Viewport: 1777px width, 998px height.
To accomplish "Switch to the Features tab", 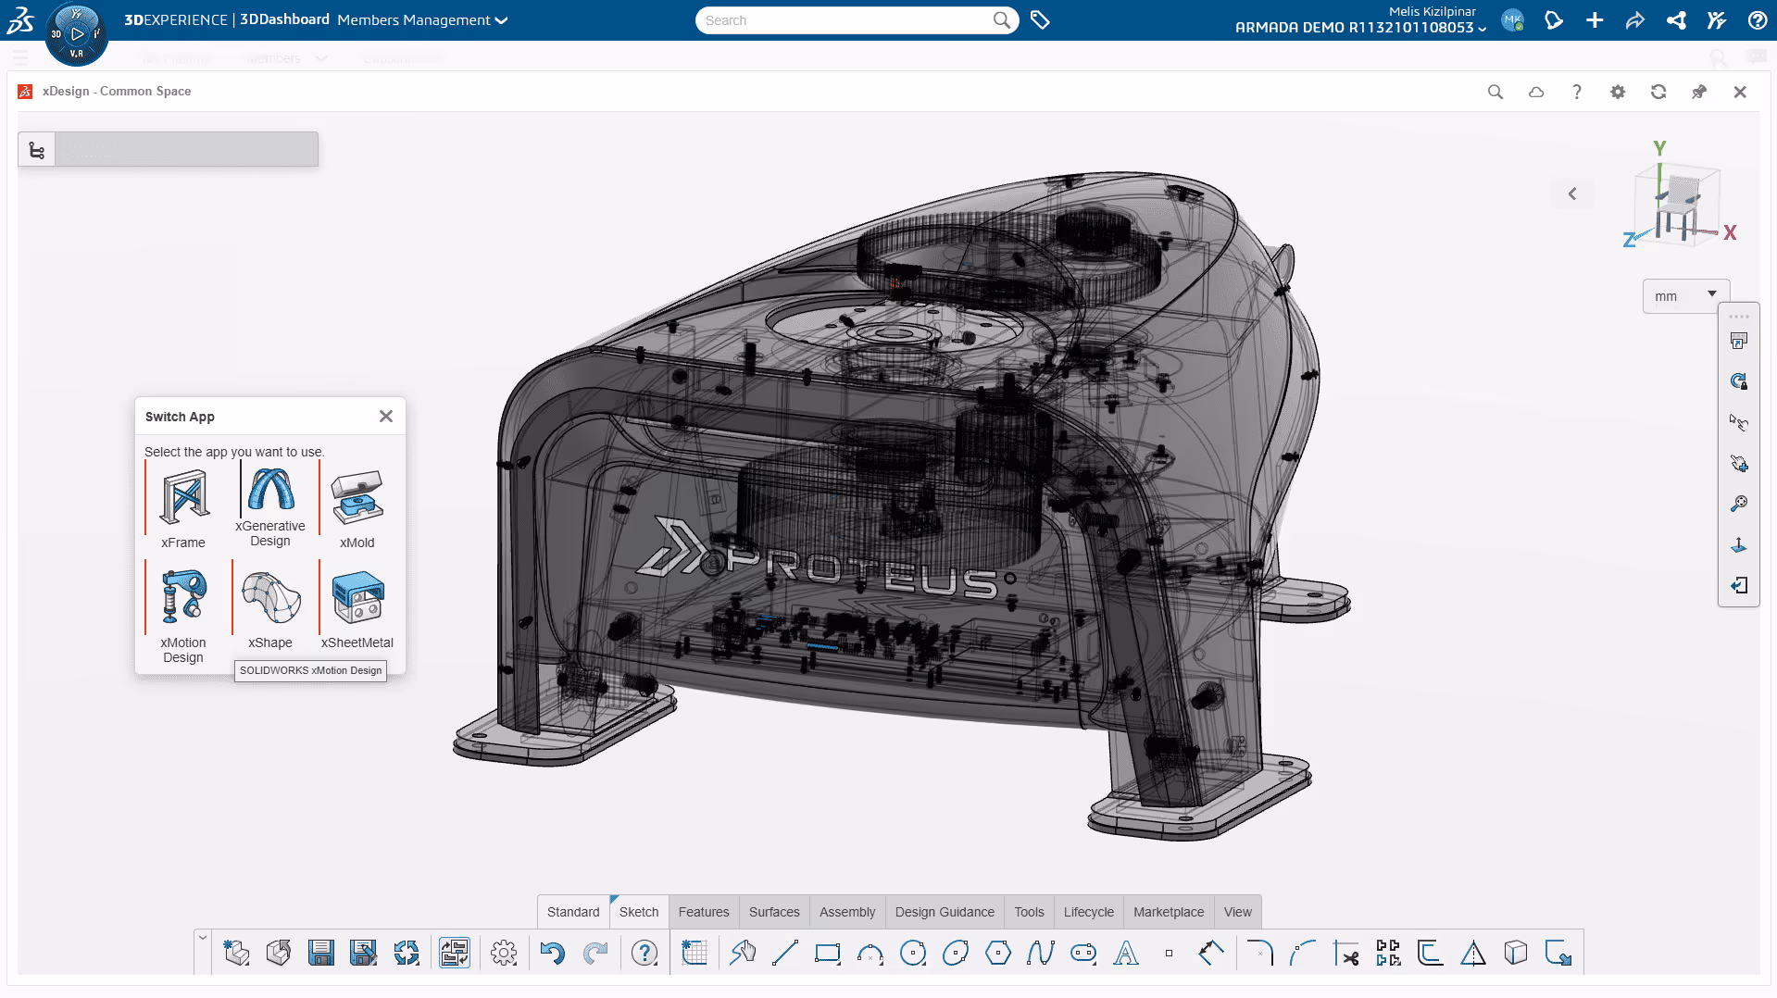I will click(x=704, y=912).
